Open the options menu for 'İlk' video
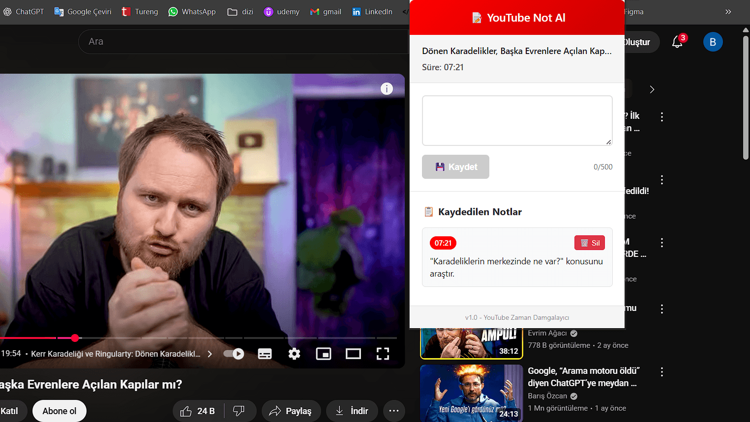This screenshot has width=750, height=422. 662,117
